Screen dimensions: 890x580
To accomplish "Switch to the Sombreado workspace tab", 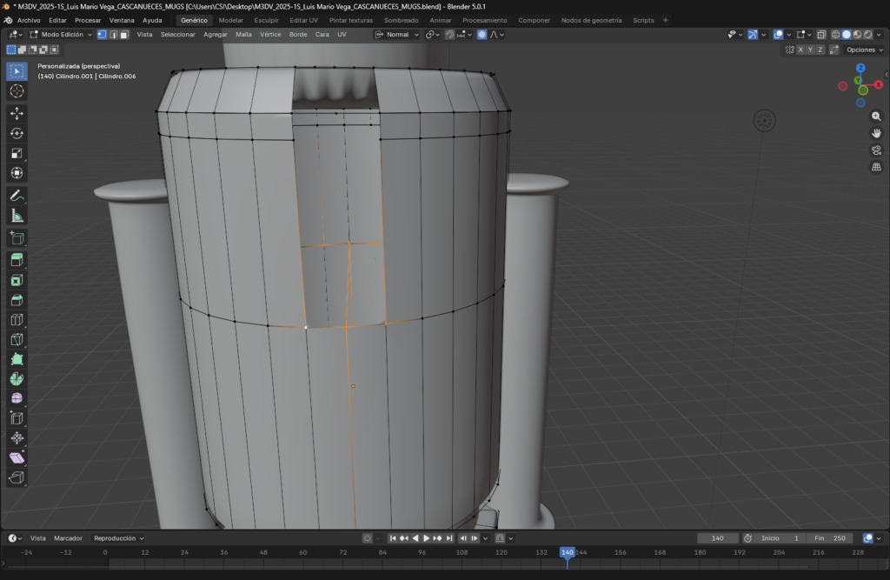I will pos(401,20).
